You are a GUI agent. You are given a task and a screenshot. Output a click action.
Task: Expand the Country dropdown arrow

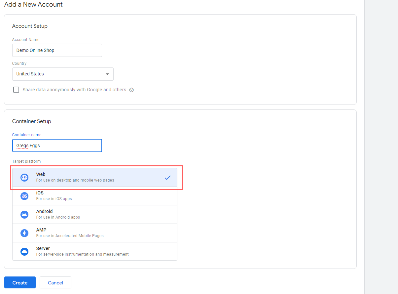[107, 74]
